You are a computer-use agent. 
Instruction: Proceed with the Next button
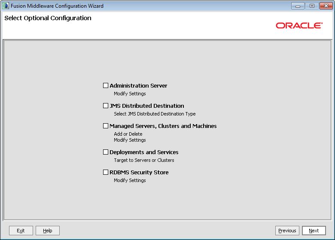coord(314,231)
